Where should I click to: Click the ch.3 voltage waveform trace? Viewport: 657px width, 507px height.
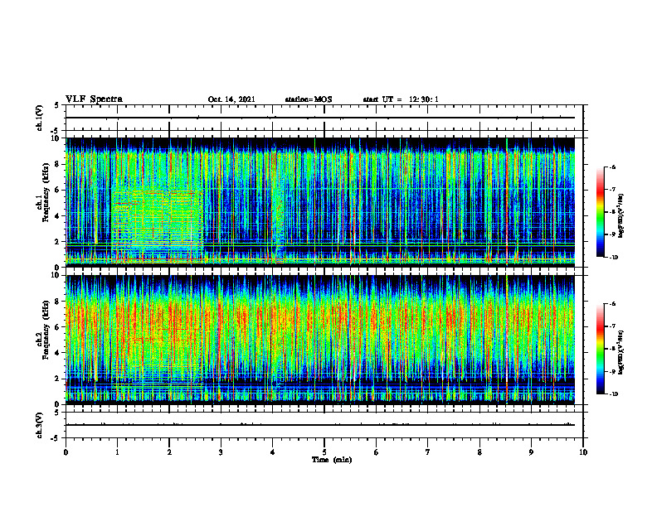coord(320,425)
